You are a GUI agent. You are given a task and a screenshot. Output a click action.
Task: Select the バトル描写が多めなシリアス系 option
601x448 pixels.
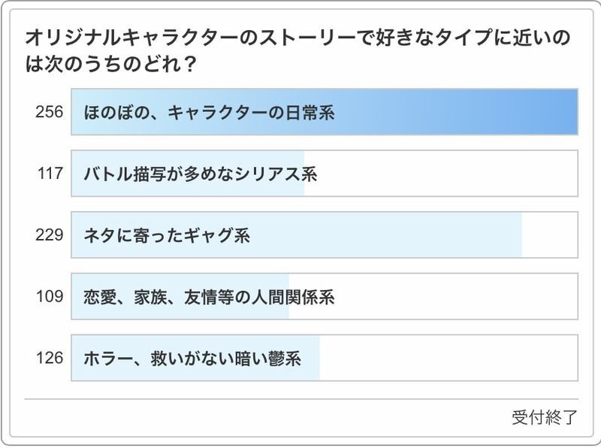(201, 175)
